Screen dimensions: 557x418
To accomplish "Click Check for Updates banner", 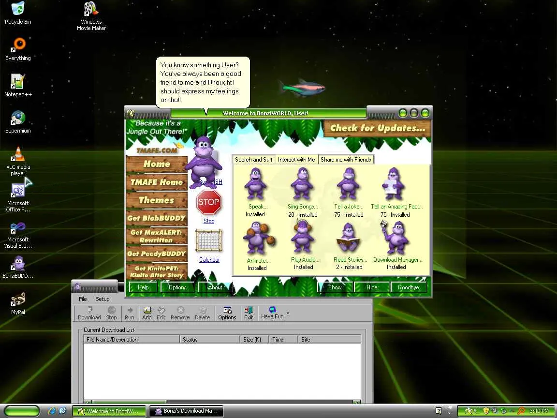I will (x=377, y=128).
